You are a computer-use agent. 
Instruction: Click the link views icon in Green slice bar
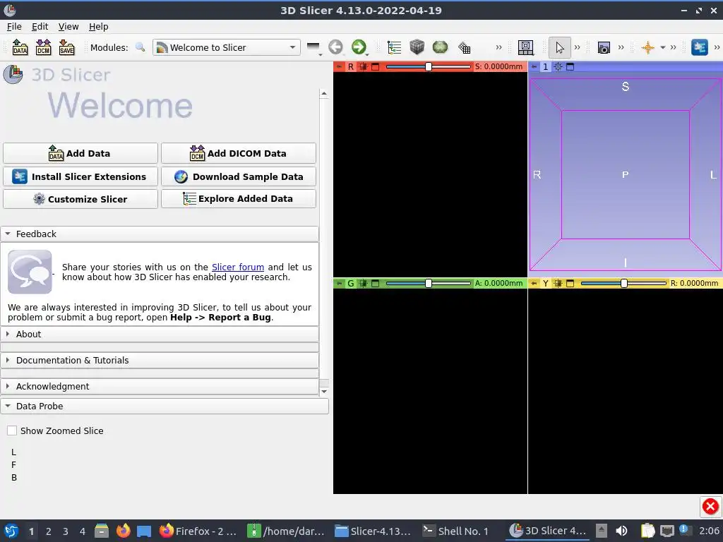click(x=364, y=284)
